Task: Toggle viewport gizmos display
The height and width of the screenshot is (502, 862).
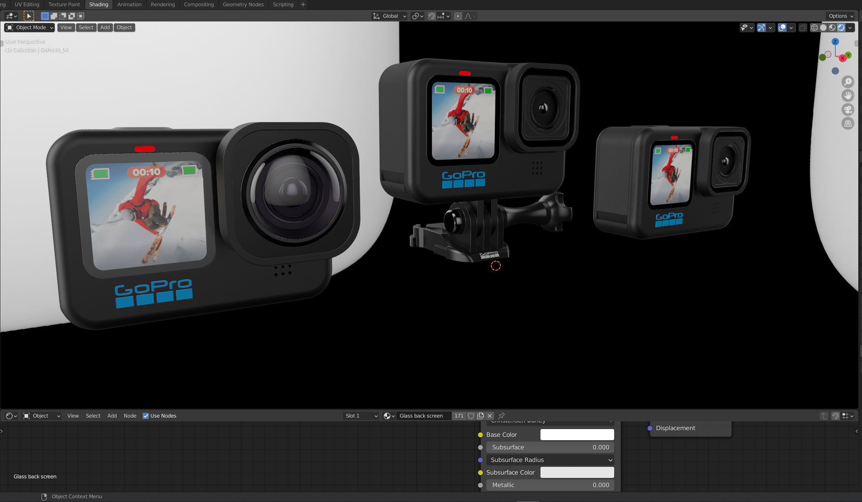Action: (761, 27)
